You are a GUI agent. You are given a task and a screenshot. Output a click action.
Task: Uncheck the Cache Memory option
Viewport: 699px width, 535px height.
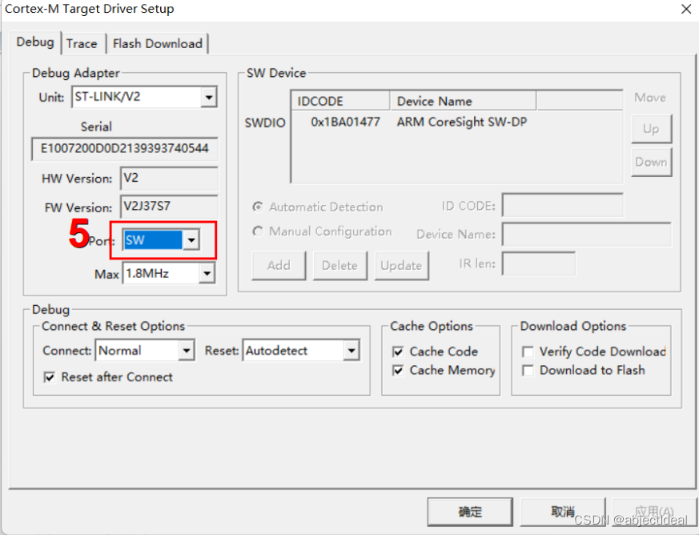tap(398, 371)
